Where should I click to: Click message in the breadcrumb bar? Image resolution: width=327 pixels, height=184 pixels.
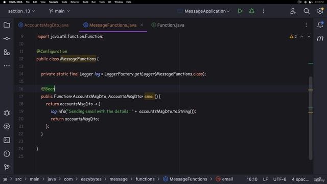pos(119,179)
